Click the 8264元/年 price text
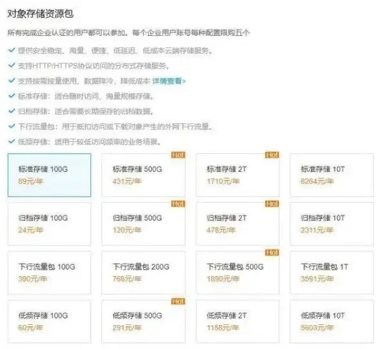Viewport: 382px width, 349px height. click(317, 181)
